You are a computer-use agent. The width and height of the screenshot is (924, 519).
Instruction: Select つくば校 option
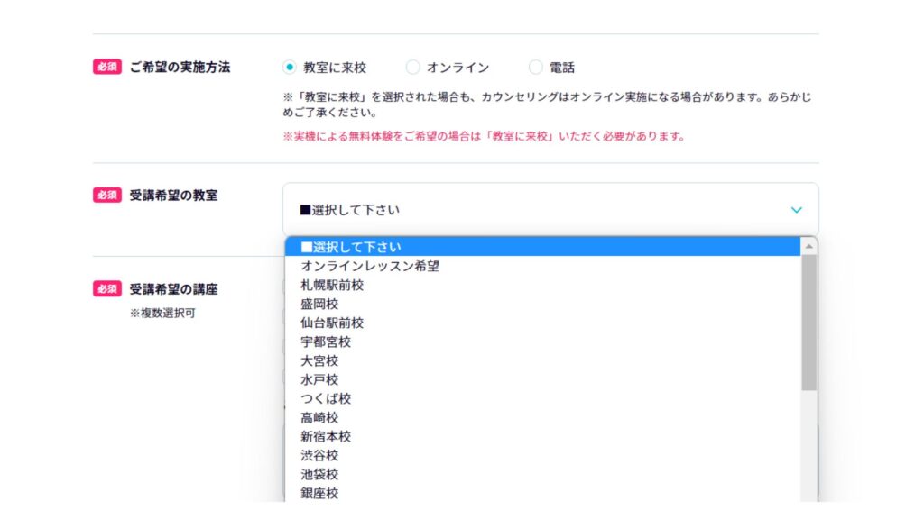[542, 398]
